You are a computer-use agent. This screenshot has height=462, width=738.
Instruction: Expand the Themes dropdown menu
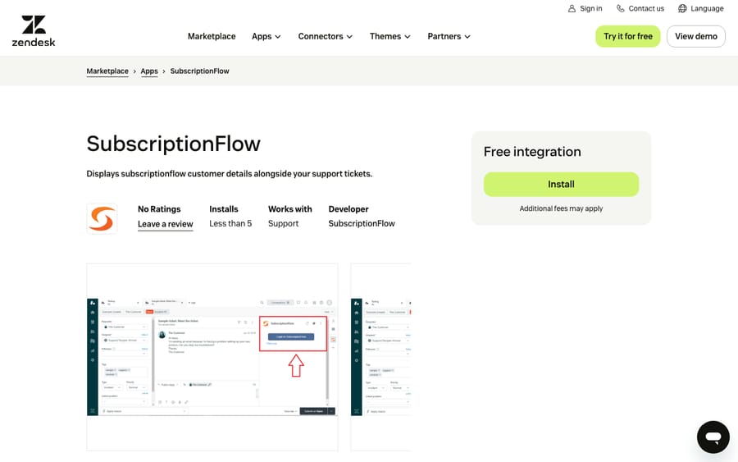390,36
